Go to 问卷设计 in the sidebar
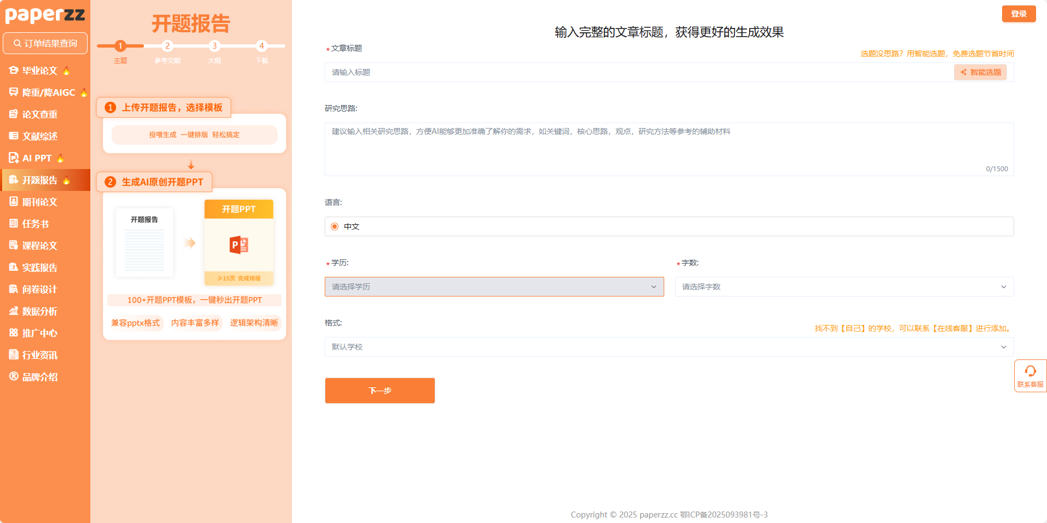 39,289
